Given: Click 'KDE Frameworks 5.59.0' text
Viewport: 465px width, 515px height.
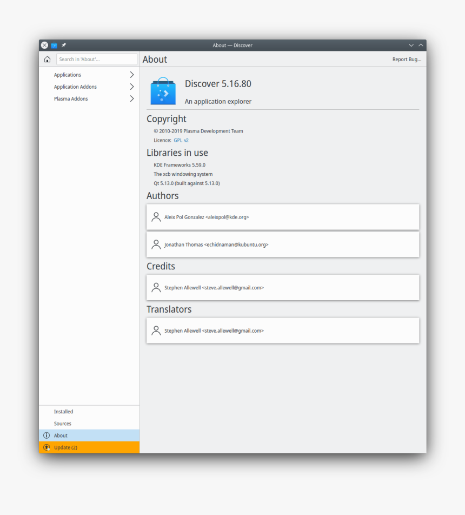Looking at the screenshot, I should pos(180,165).
